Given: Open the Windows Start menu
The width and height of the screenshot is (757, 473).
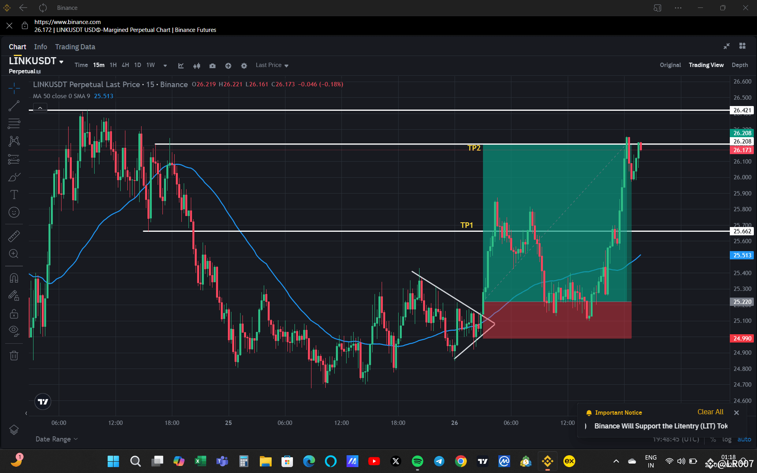Looking at the screenshot, I should tap(113, 461).
